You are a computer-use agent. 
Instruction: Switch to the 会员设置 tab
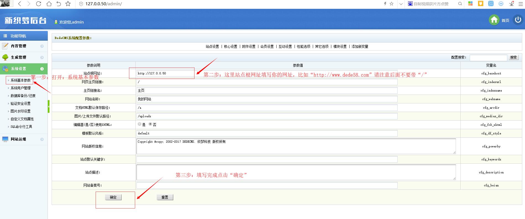[267, 46]
